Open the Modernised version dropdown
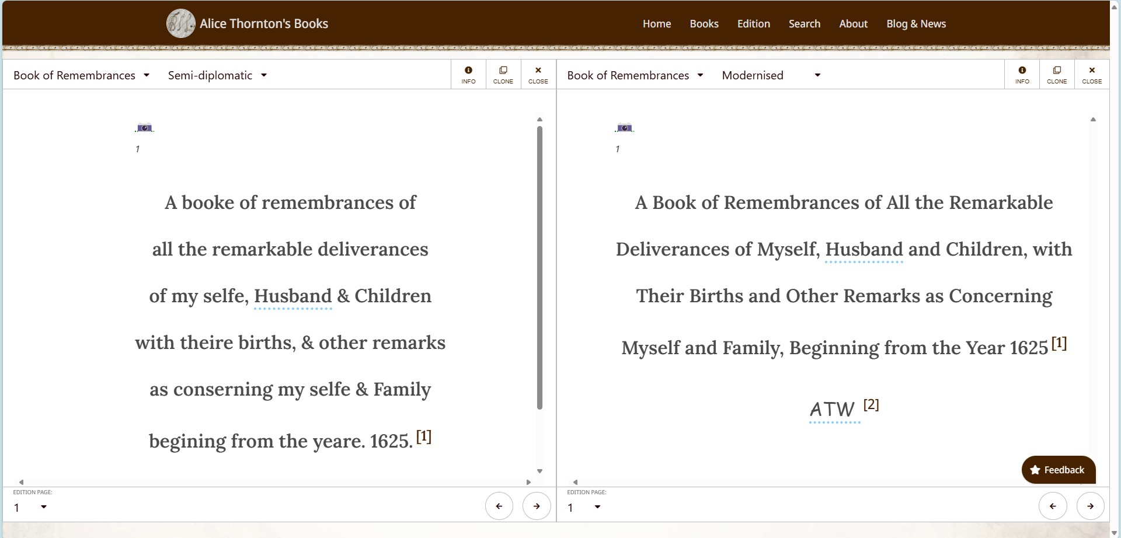The width and height of the screenshot is (1121, 538). (x=771, y=75)
